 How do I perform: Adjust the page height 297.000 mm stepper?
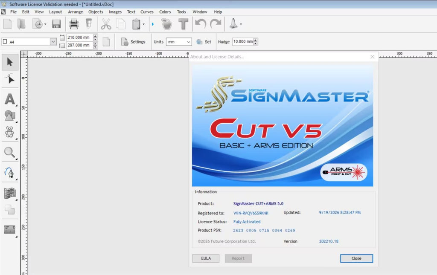tap(95, 45)
